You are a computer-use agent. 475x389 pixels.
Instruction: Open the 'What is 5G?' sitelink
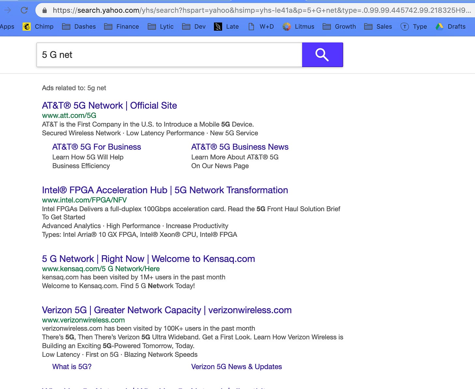72,367
